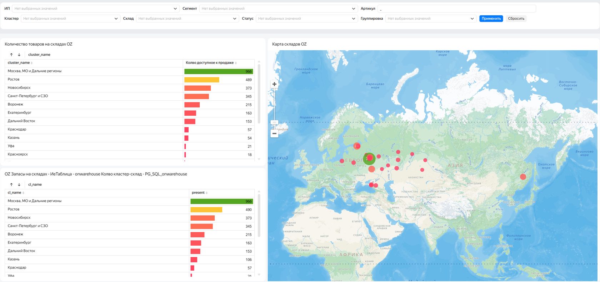This screenshot has width=600, height=282.
Task: Click Уфа in cluster_name table
Action: point(11,146)
